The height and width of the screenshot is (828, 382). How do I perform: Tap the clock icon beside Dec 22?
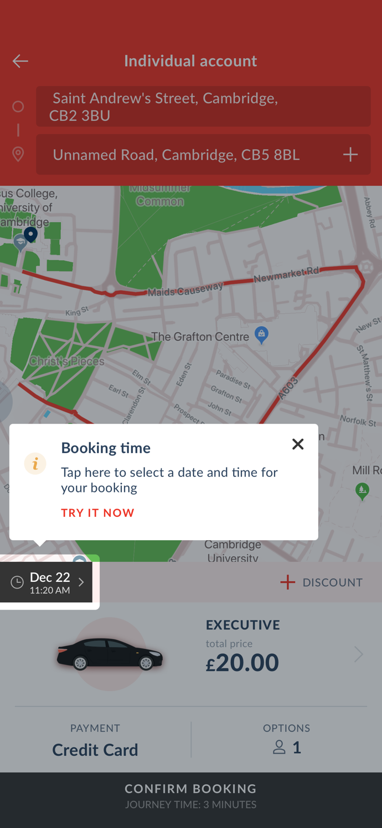pyautogui.click(x=17, y=582)
